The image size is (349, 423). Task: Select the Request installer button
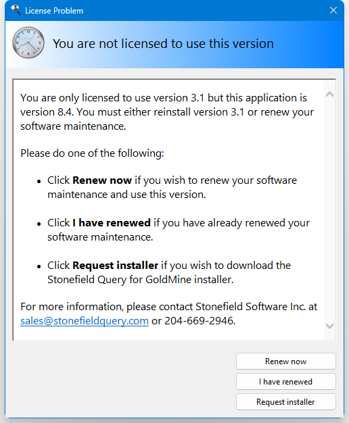(286, 401)
